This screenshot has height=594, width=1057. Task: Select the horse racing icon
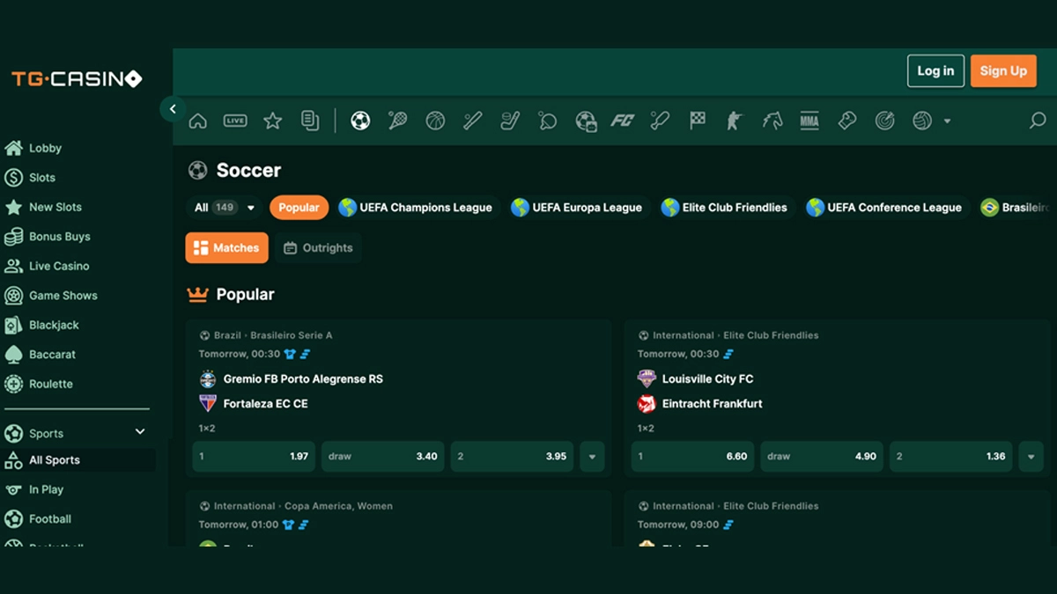pyautogui.click(x=772, y=121)
